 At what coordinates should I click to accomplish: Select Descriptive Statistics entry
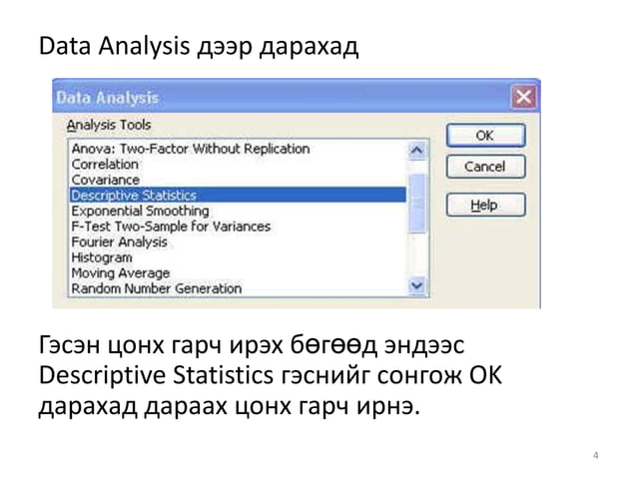[238, 195]
